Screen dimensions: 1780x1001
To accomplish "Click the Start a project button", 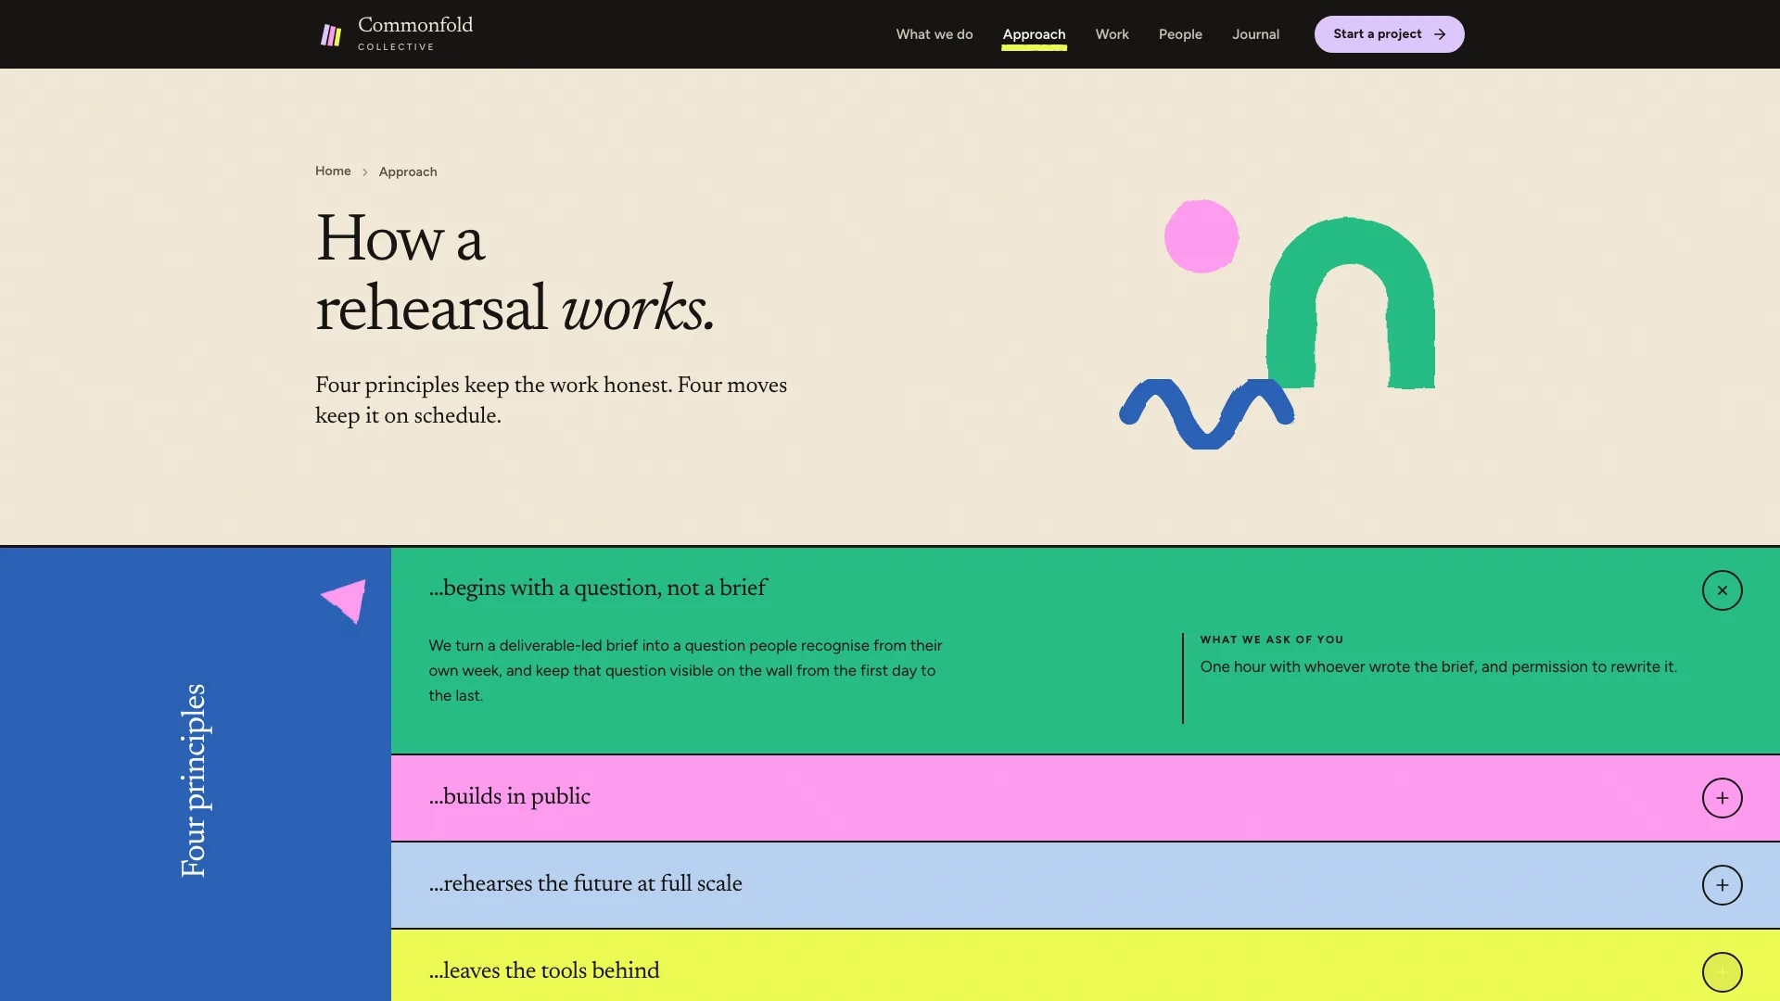I will coord(1389,34).
